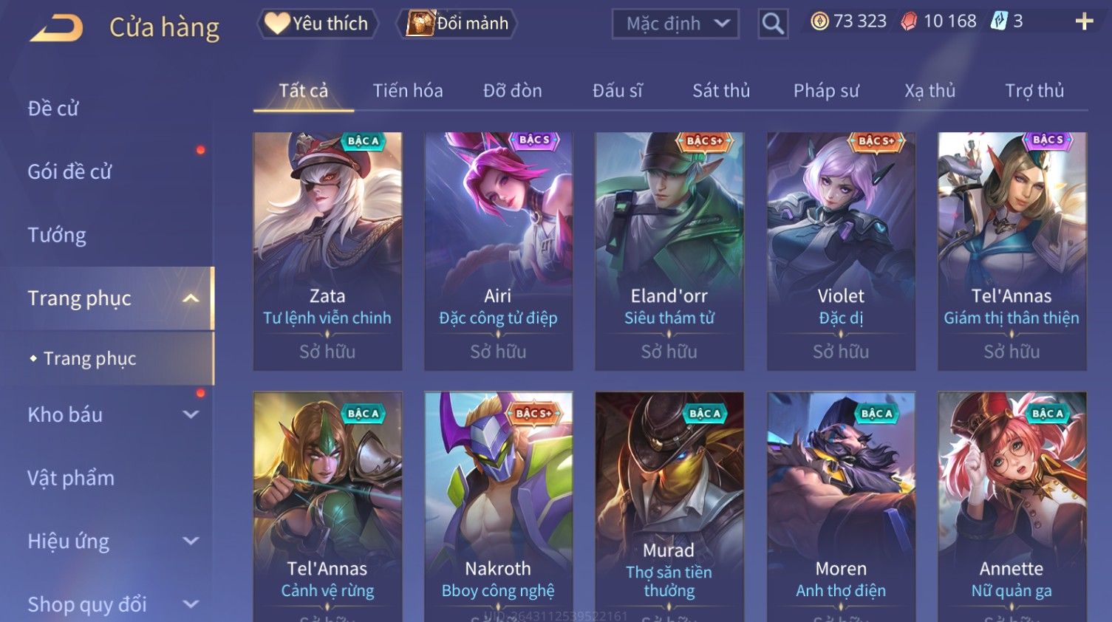The height and width of the screenshot is (622, 1112).
Task: Switch to the Sát thủ tab
Action: (x=721, y=91)
